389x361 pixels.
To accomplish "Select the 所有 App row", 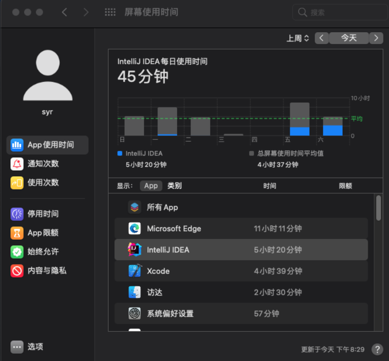I will [241, 207].
